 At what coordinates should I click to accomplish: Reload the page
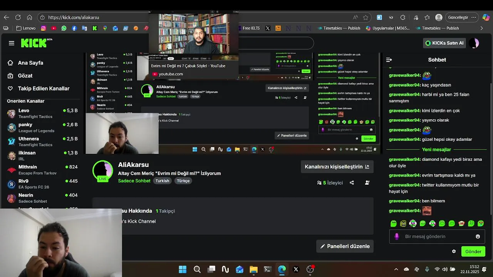click(18, 17)
